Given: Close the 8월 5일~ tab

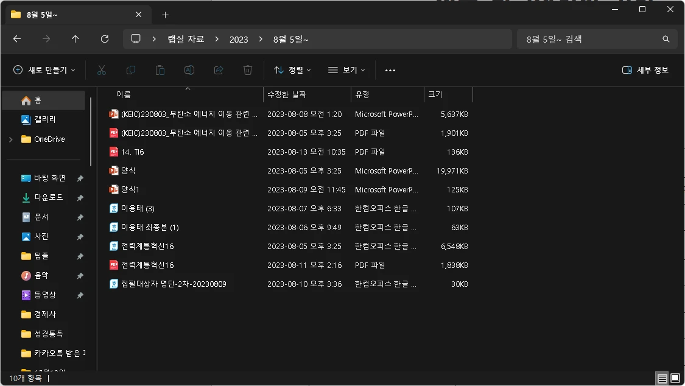Looking at the screenshot, I should (138, 15).
